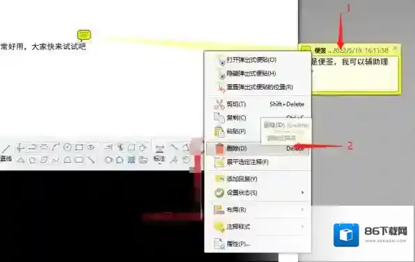
Task: Expand the 注释样式 submenu arrow
Action: (x=302, y=227)
